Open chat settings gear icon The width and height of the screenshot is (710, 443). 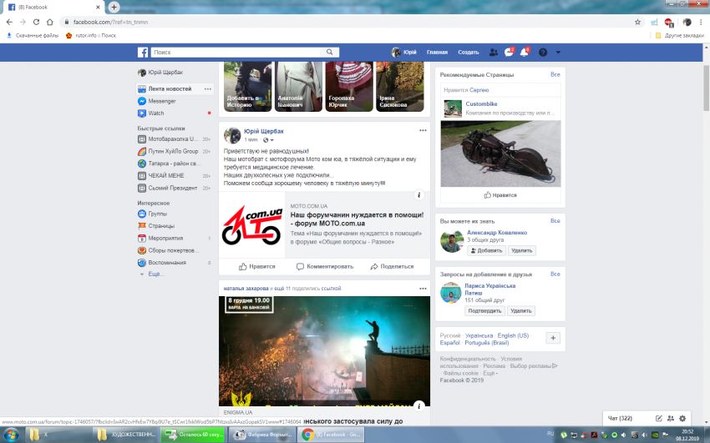point(682,419)
